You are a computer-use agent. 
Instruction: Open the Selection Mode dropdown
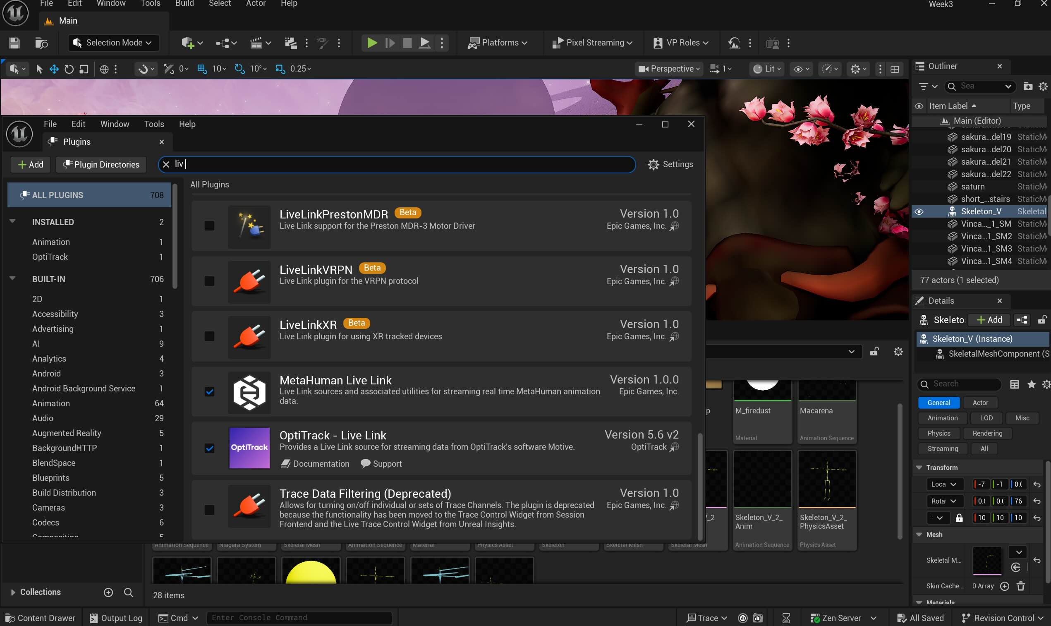pos(113,43)
